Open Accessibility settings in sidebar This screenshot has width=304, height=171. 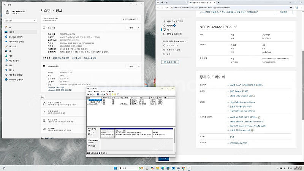pos(21,70)
